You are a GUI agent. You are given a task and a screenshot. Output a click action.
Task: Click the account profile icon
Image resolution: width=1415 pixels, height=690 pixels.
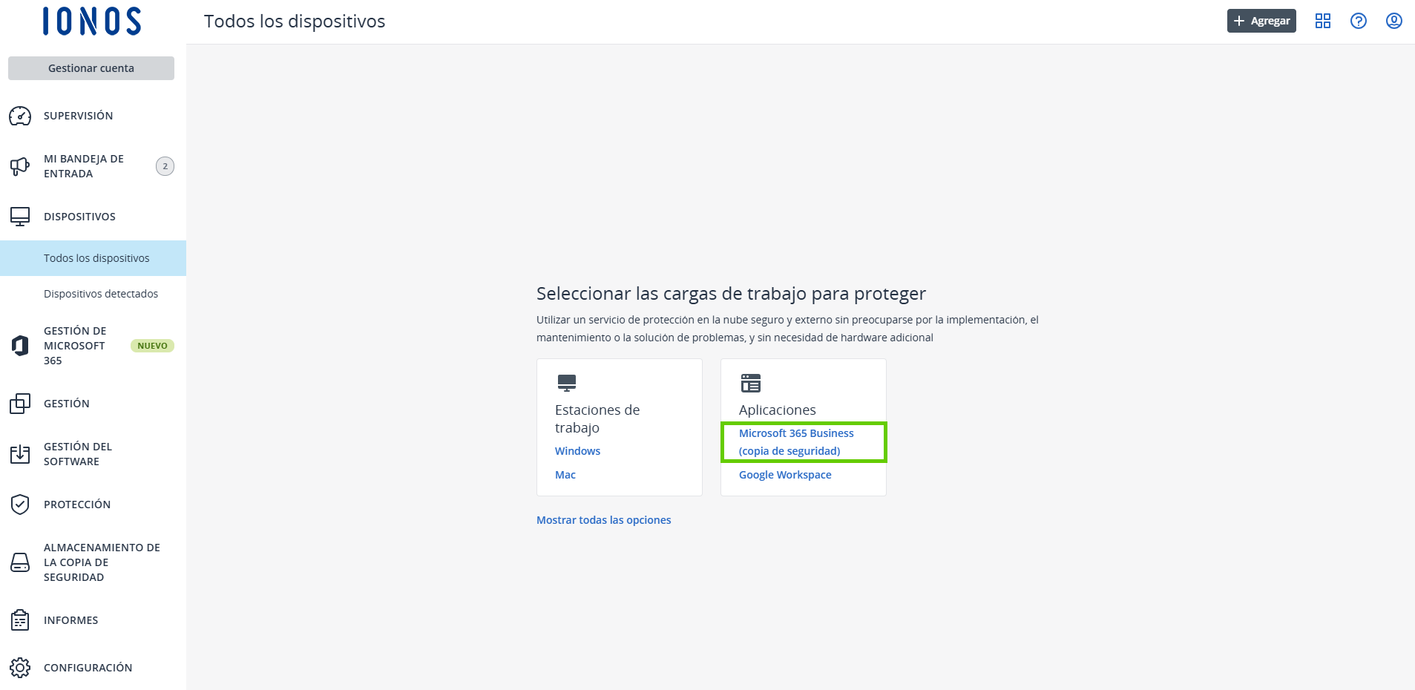pos(1394,20)
